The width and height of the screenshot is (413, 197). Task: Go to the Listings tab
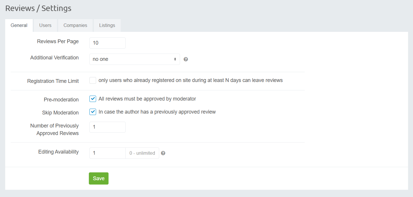point(107,25)
